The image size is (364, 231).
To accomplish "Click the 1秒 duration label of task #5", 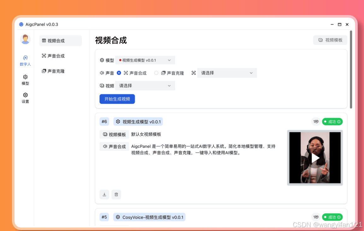I will click(x=316, y=217).
